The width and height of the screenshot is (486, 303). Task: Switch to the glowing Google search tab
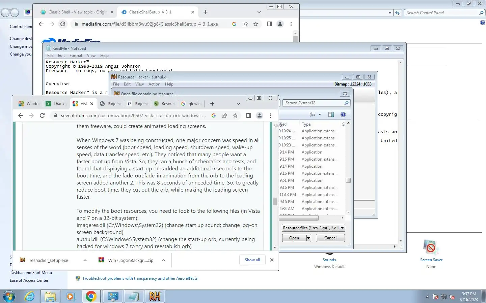(191, 104)
